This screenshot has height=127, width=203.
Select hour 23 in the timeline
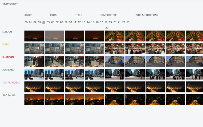pos(128,22)
